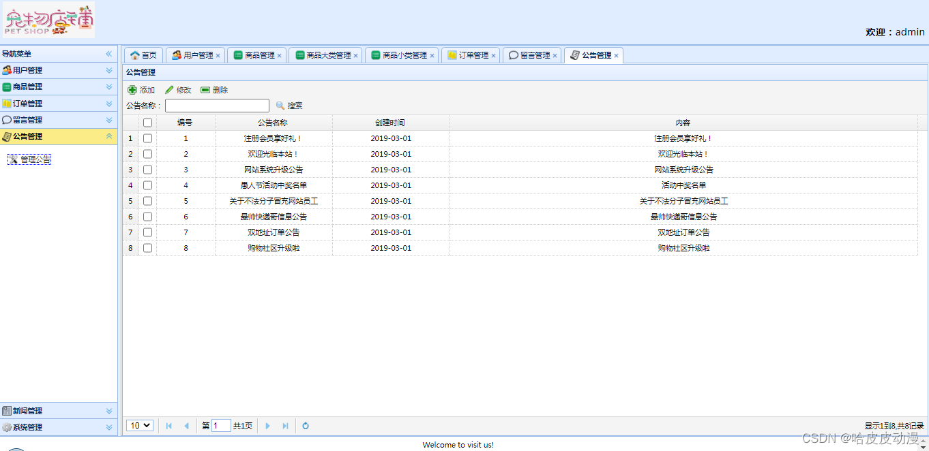
Task: Click the manage announcement tool icon
Action: click(x=13, y=159)
